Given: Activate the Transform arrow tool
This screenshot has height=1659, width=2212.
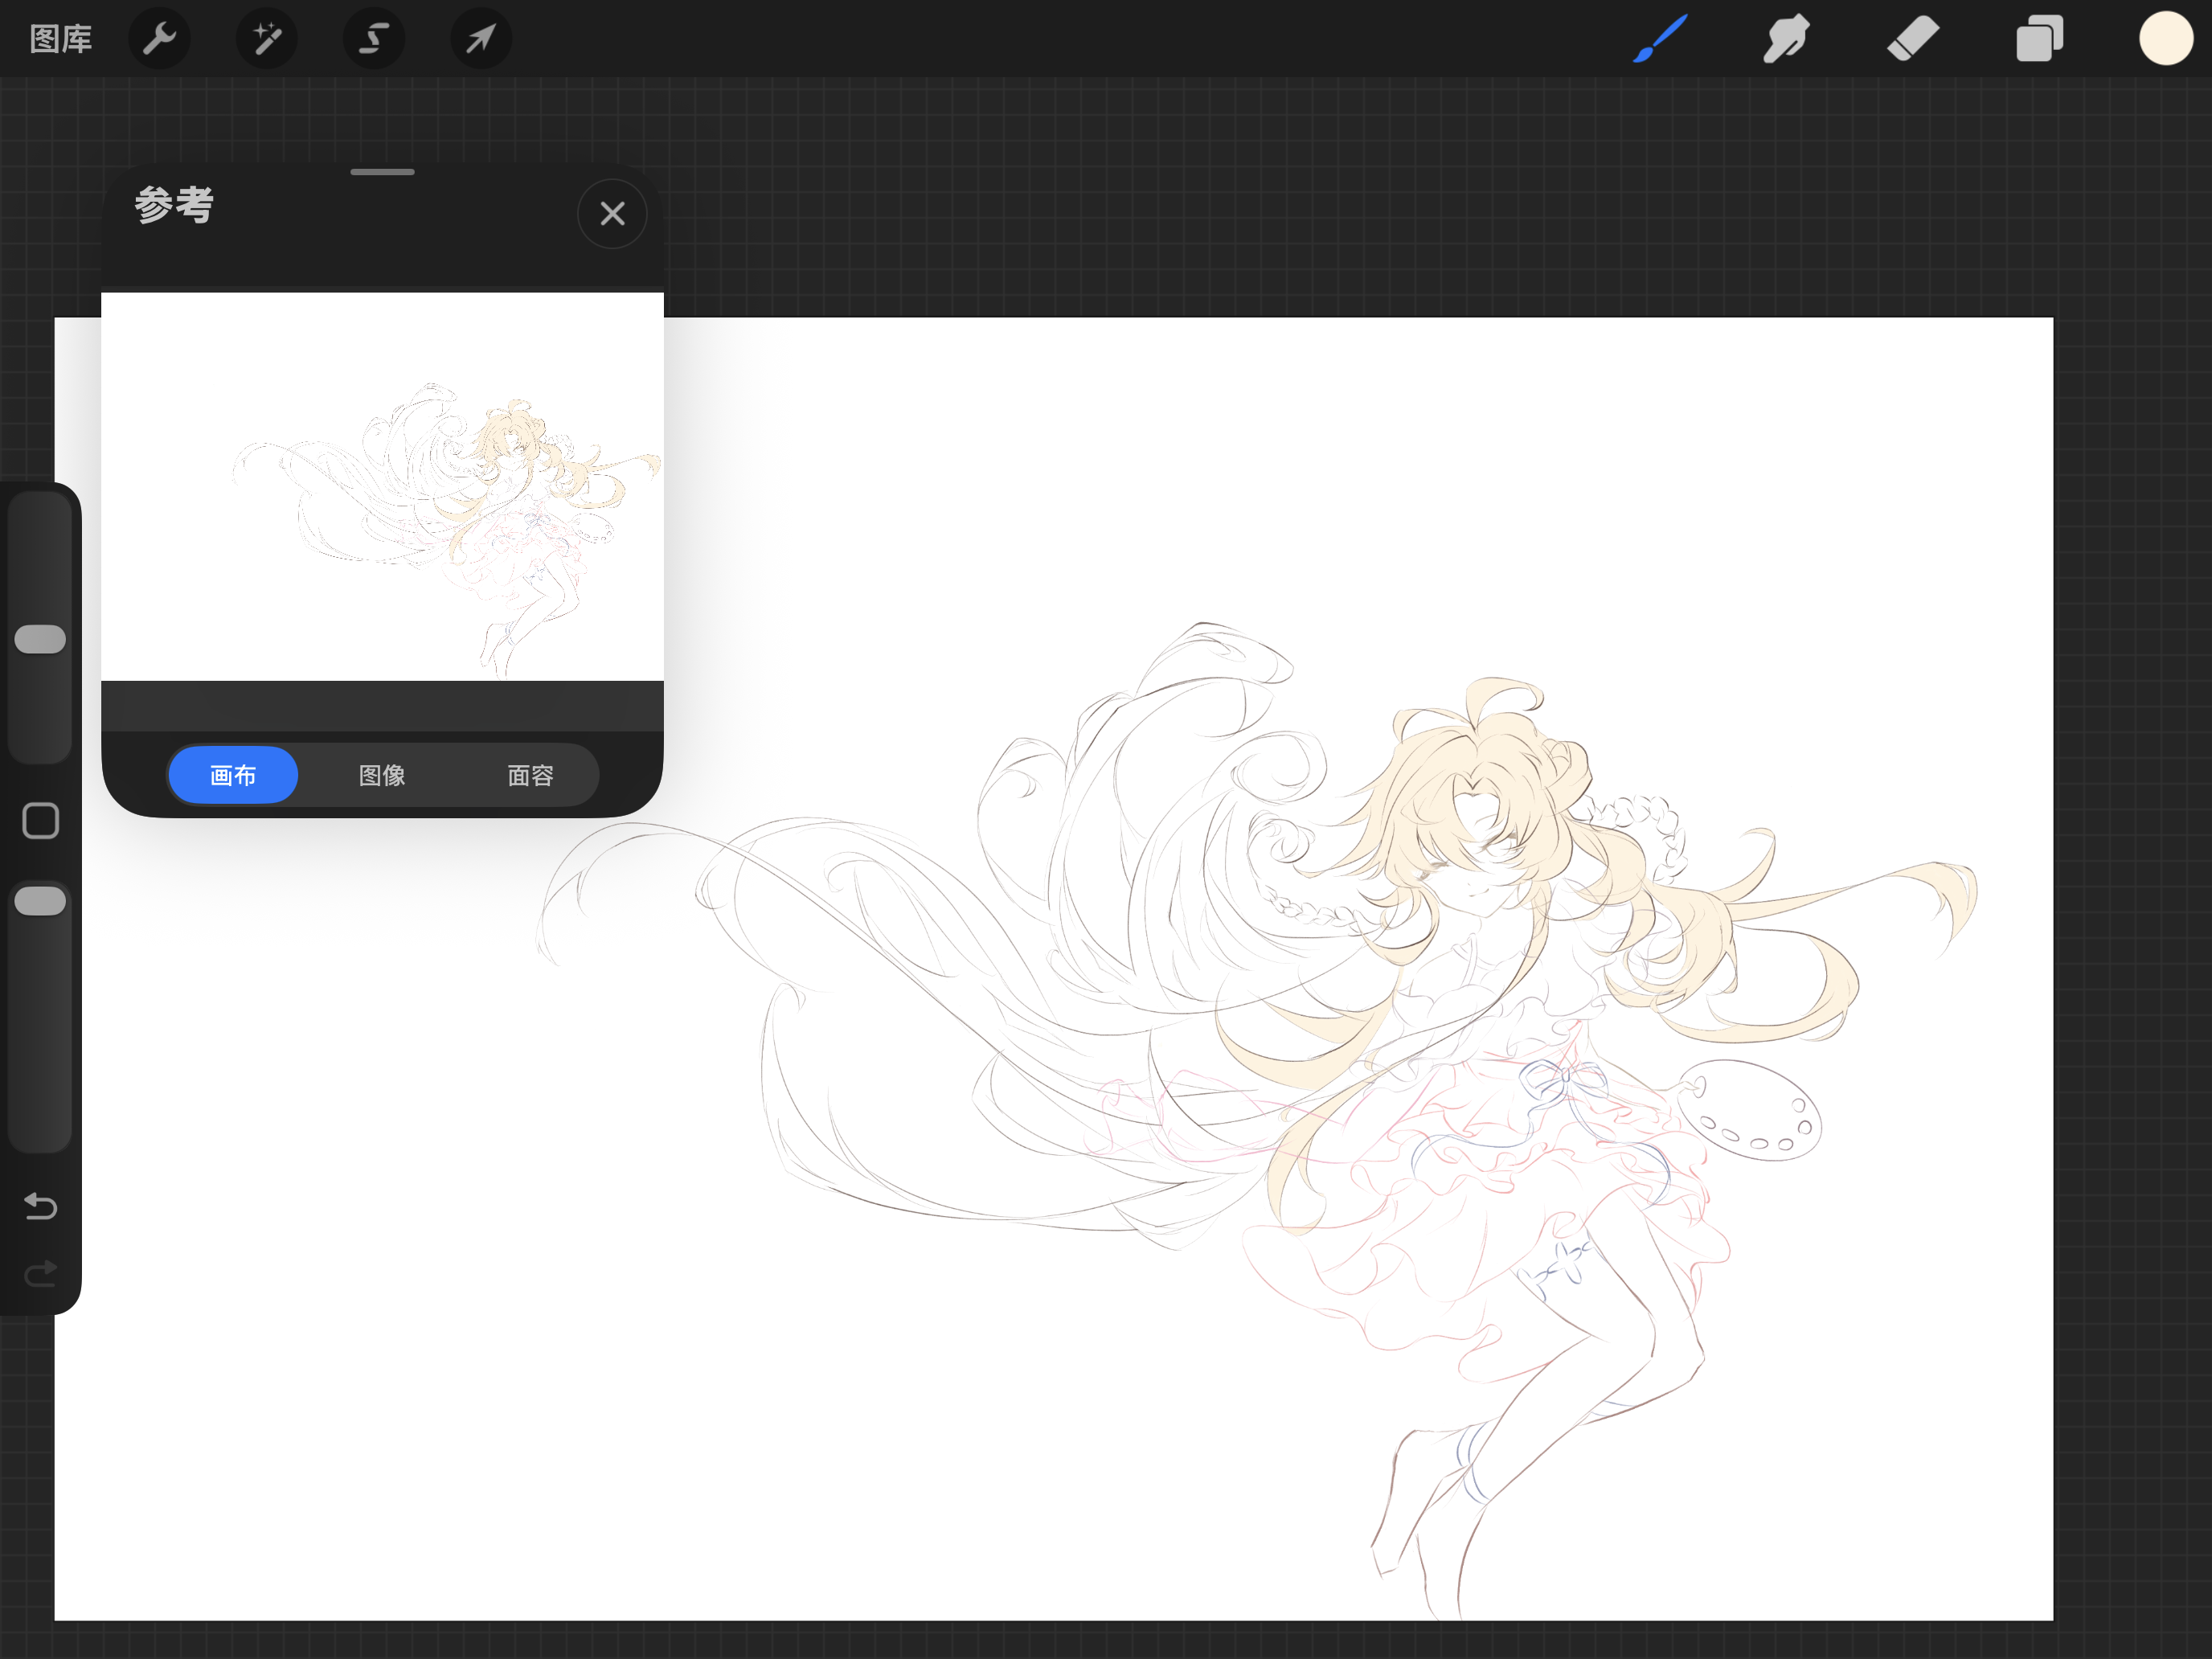Looking at the screenshot, I should [480, 39].
